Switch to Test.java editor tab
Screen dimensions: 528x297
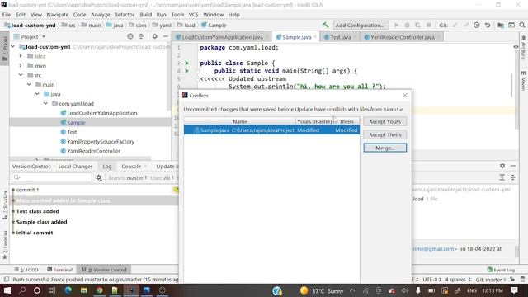tap(341, 37)
